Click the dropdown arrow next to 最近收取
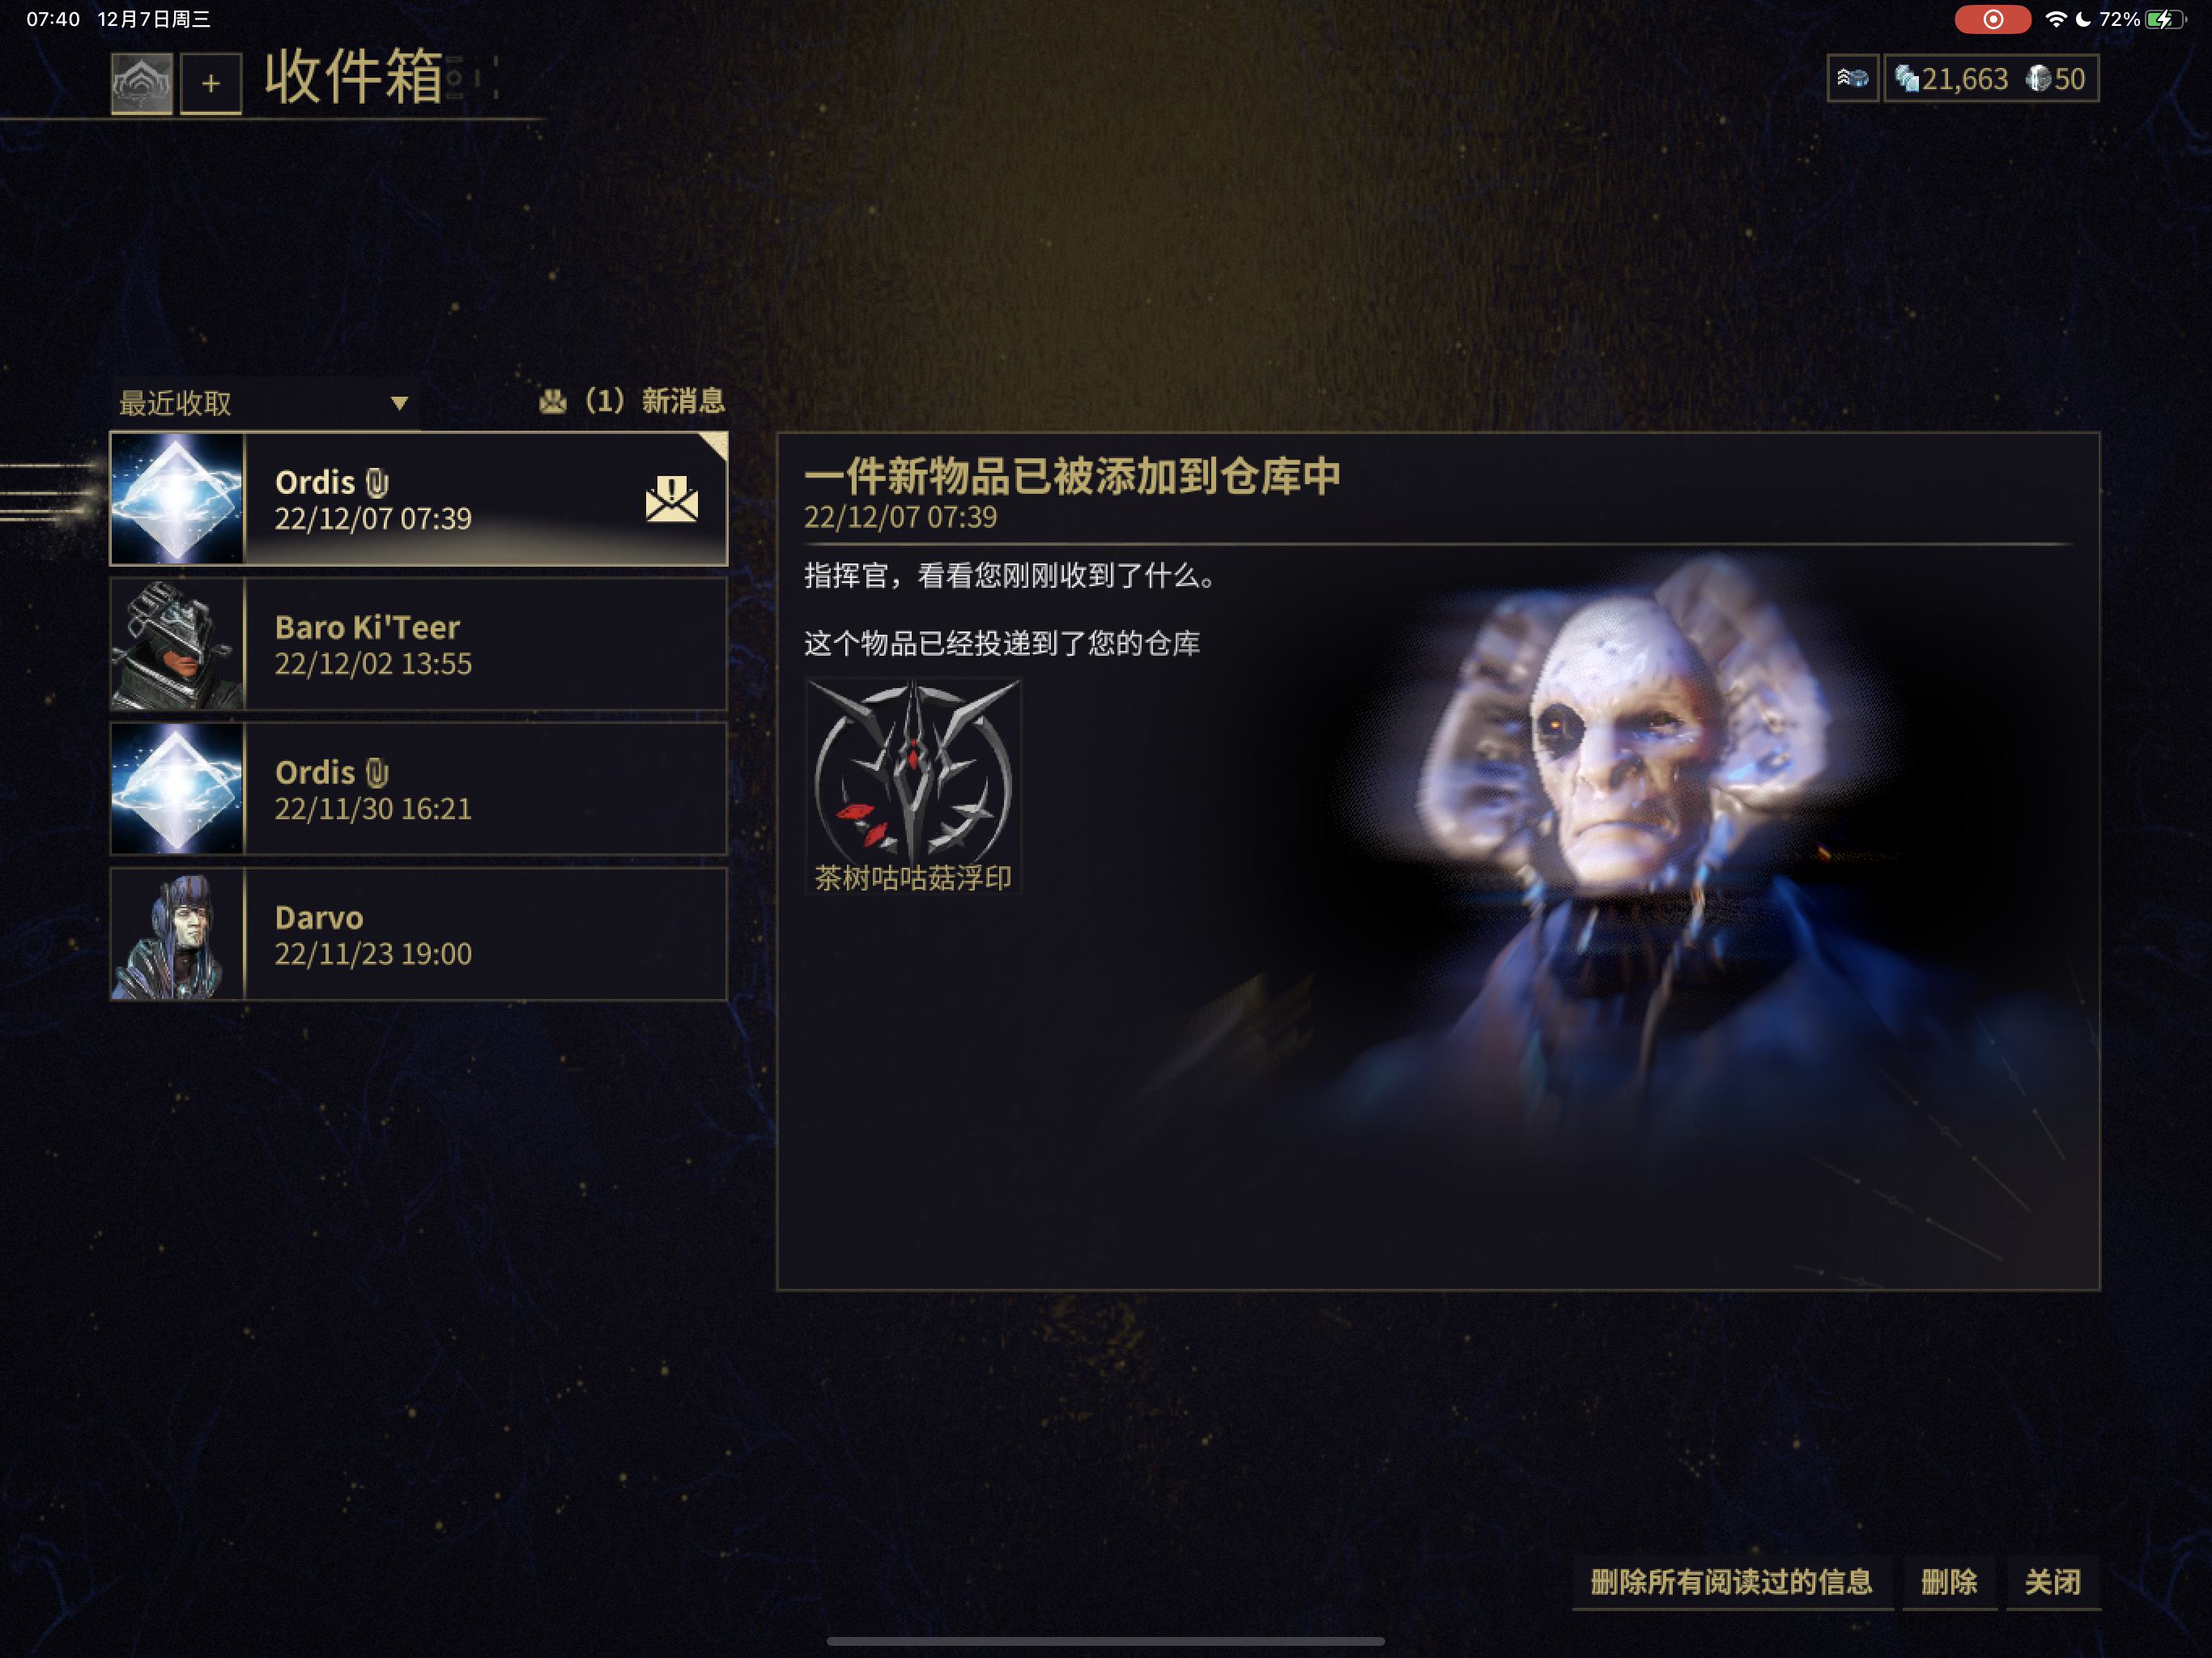2212x1658 pixels. [399, 403]
